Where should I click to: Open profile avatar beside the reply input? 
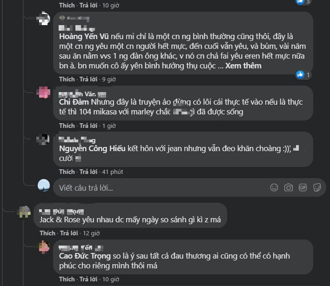(x=44, y=186)
